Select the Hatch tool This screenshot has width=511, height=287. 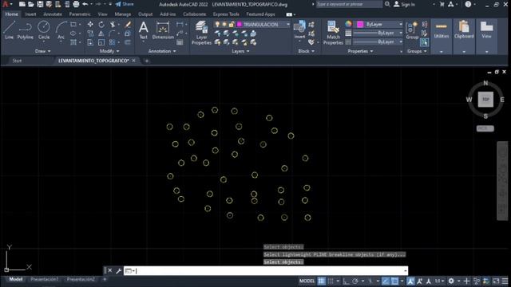(73, 42)
